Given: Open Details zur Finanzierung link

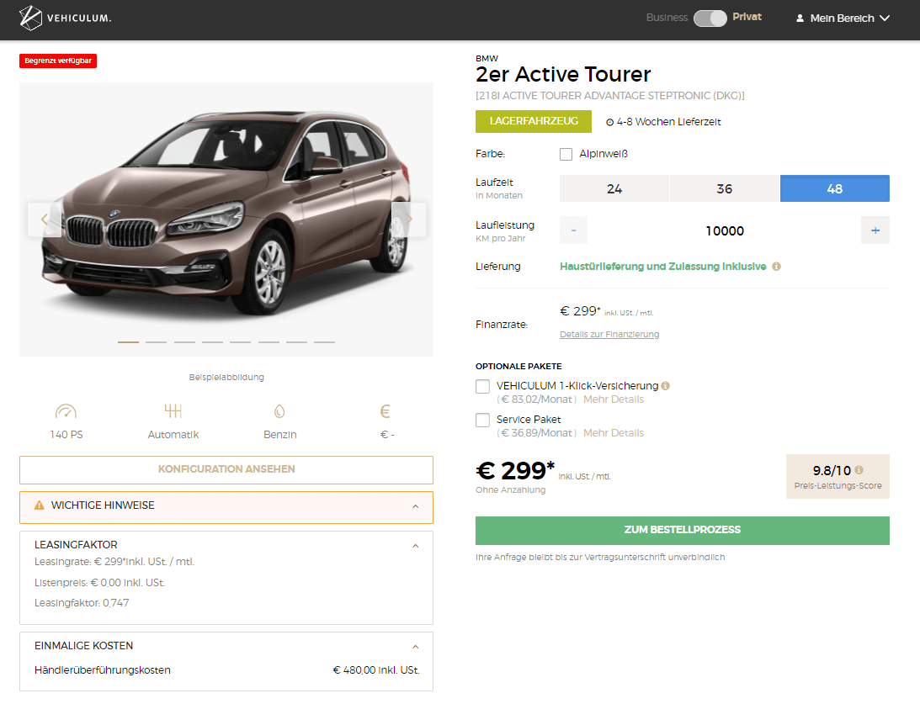Looking at the screenshot, I should click(609, 334).
